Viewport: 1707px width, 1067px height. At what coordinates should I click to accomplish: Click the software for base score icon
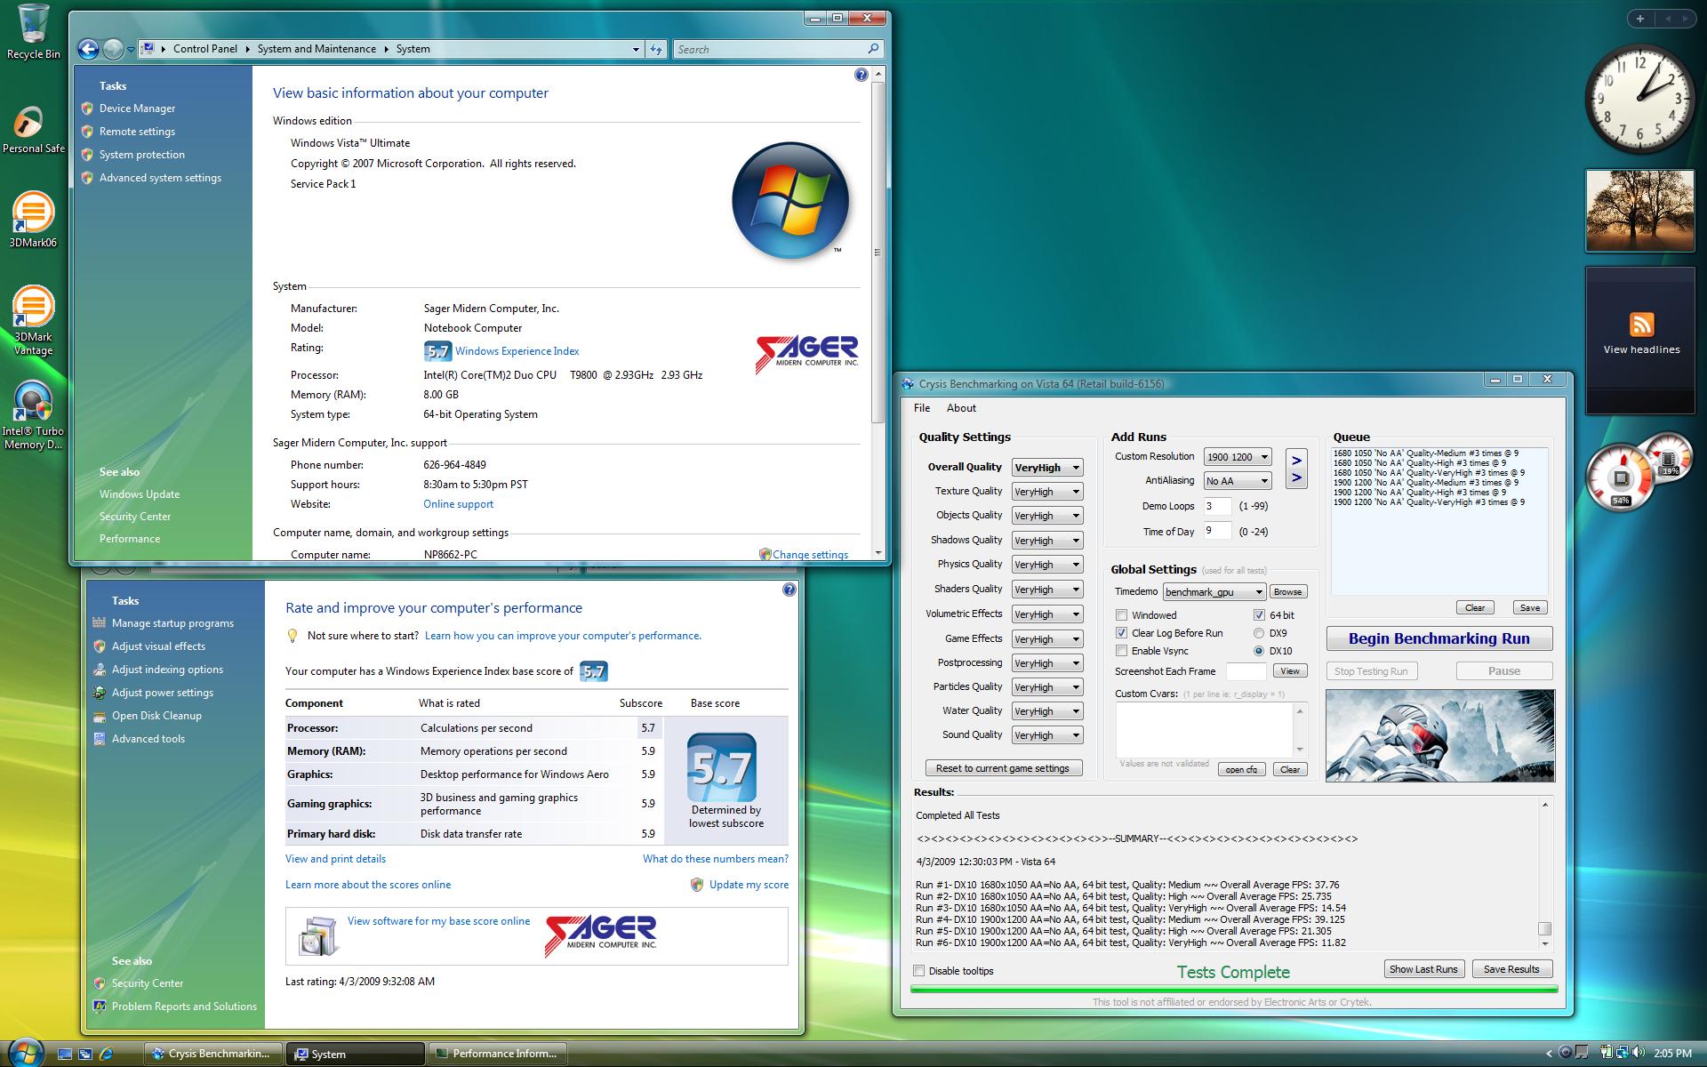[x=317, y=936]
